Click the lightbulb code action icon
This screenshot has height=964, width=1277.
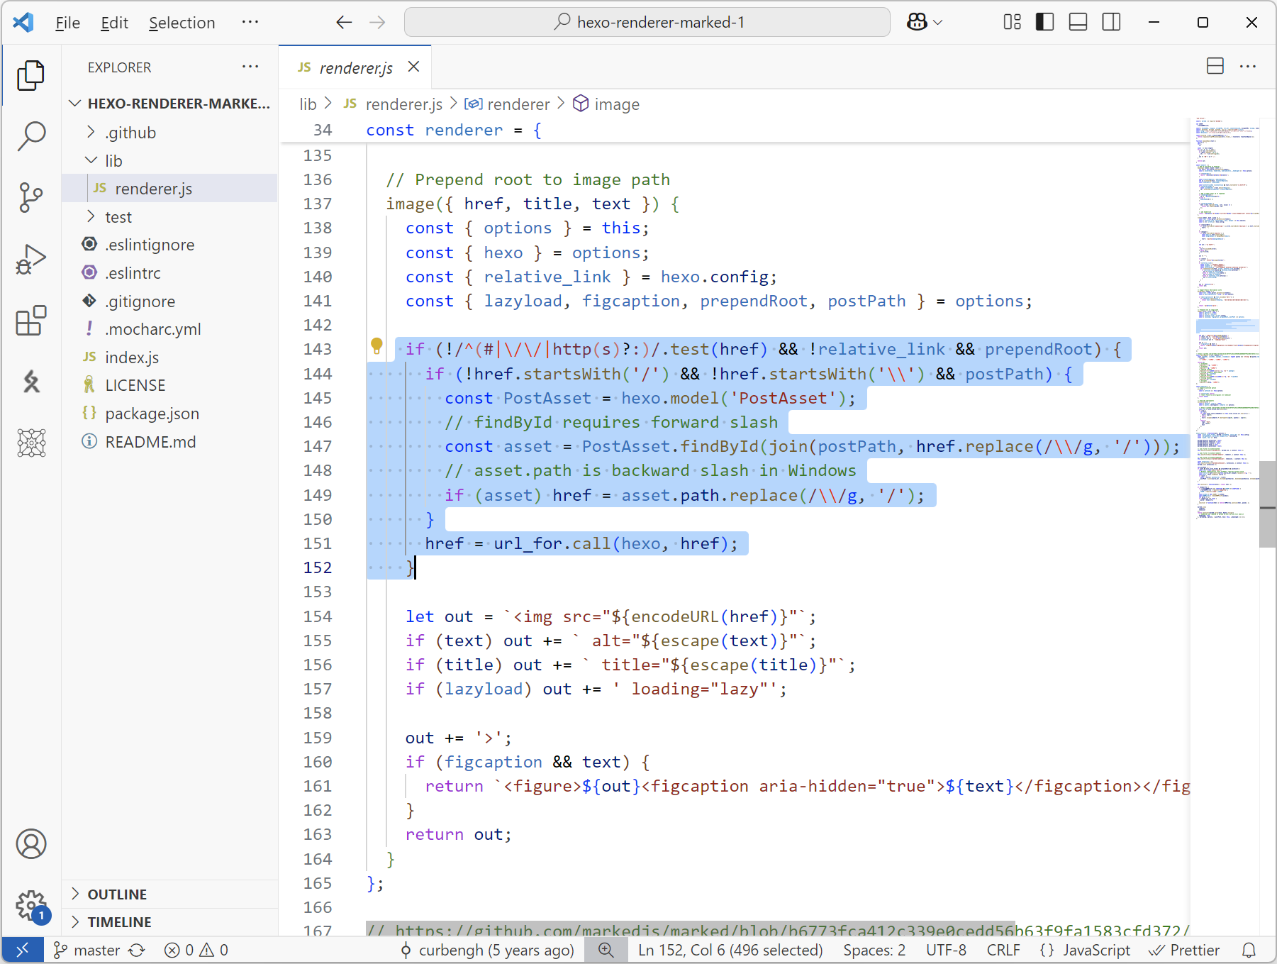click(377, 346)
